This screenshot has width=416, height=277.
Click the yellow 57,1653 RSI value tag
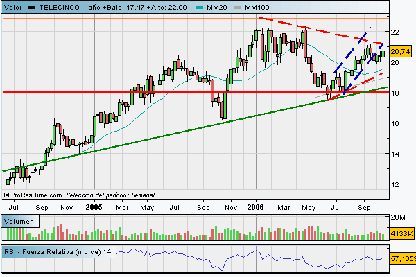pyautogui.click(x=403, y=258)
